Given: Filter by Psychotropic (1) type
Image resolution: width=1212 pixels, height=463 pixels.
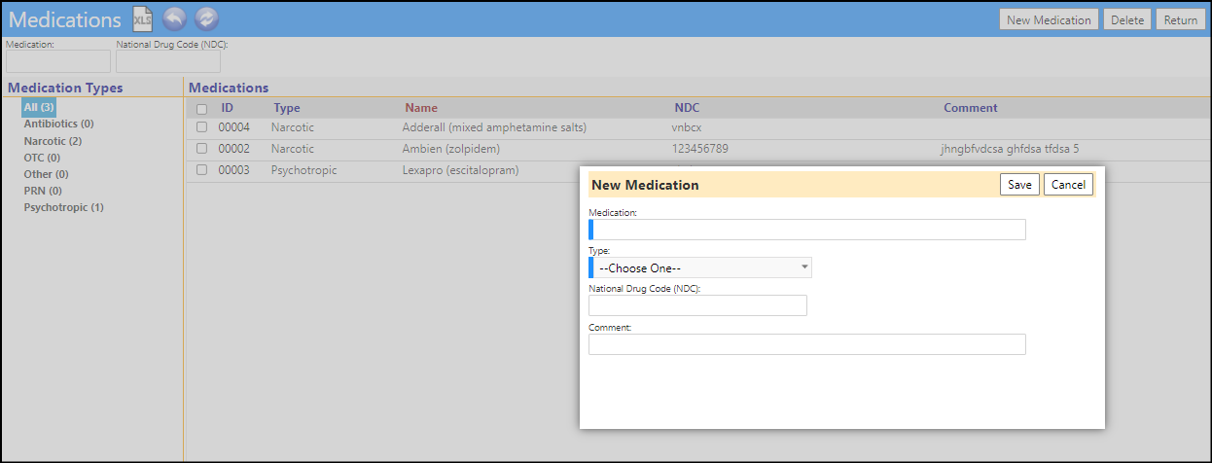Looking at the screenshot, I should click(63, 207).
